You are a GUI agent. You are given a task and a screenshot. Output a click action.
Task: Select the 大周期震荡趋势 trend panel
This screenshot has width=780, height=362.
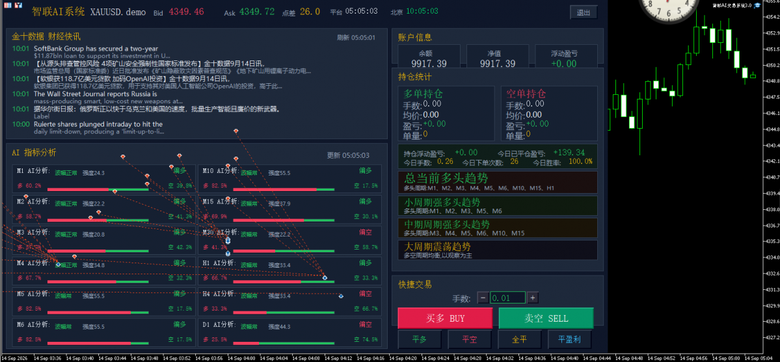(x=498, y=250)
